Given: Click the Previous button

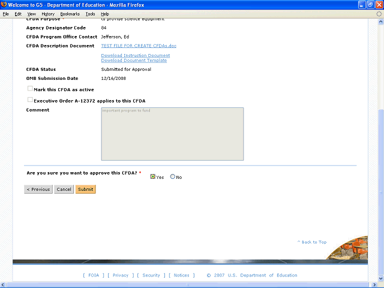Looking at the screenshot, I should click(38, 190).
